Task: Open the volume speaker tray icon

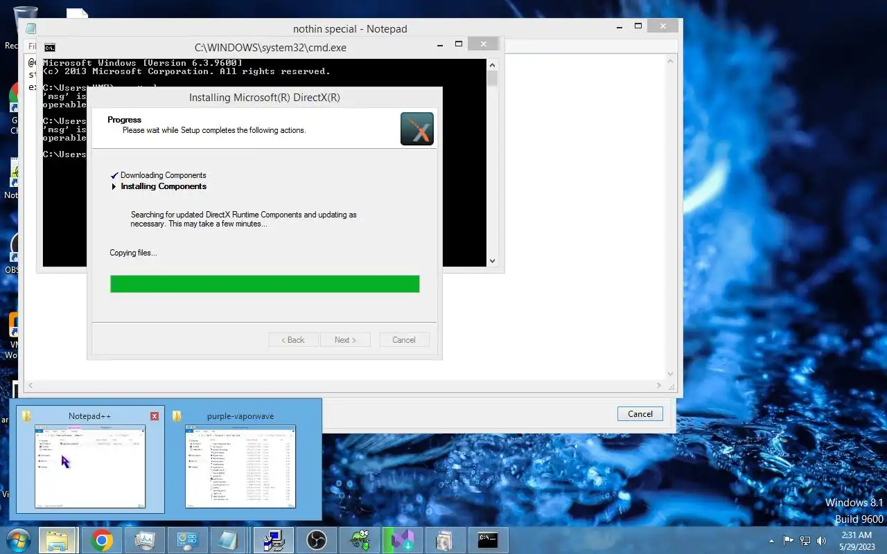Action: pos(822,541)
